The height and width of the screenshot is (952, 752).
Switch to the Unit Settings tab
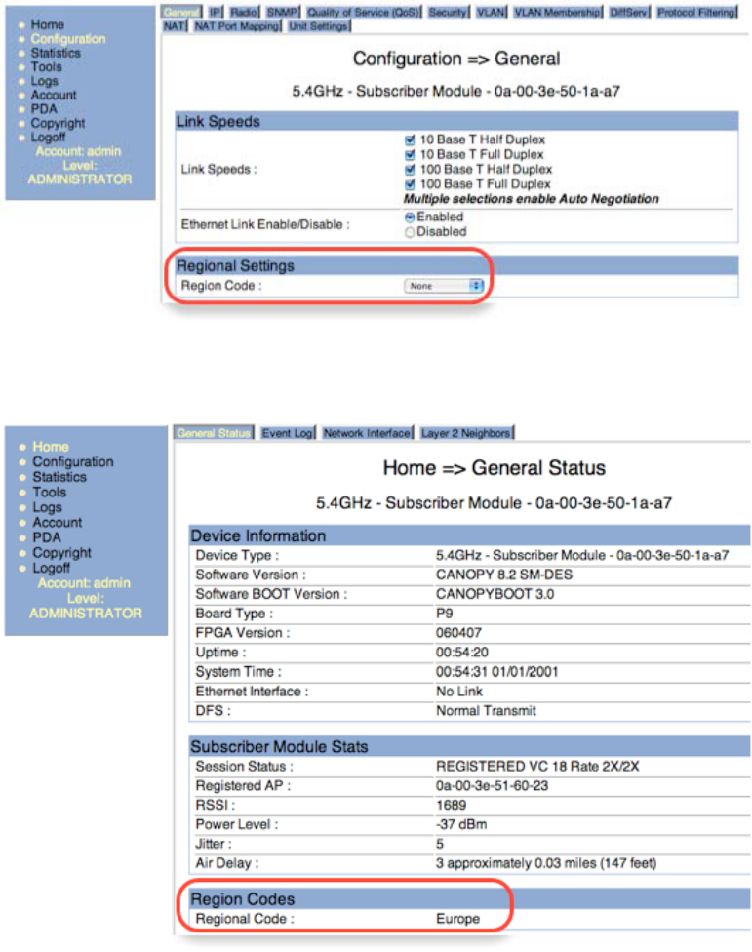tap(319, 26)
